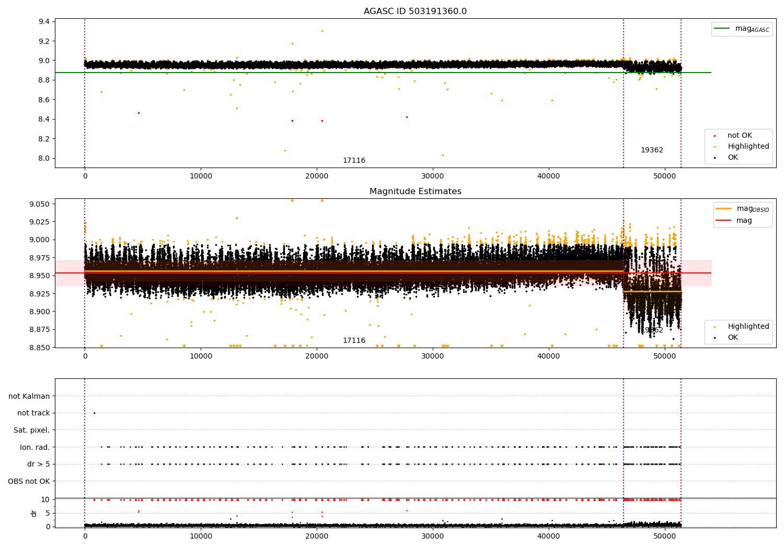The height and width of the screenshot is (548, 784).
Task: Click the 9.0 y-axis tick label
Action: [44, 61]
